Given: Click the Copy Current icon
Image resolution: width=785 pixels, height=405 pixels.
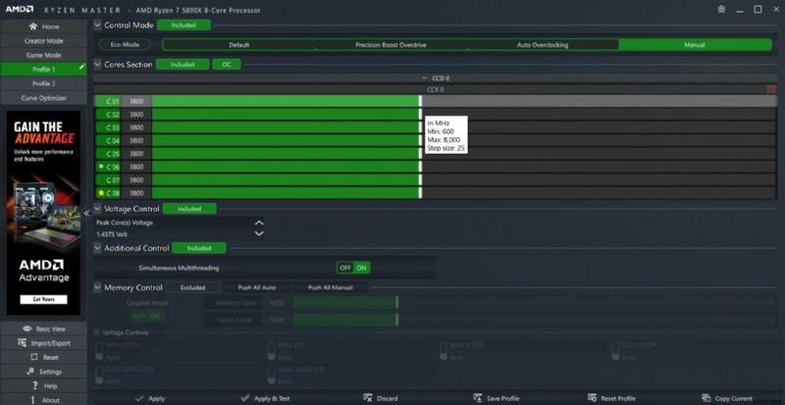Looking at the screenshot, I should click(x=706, y=398).
